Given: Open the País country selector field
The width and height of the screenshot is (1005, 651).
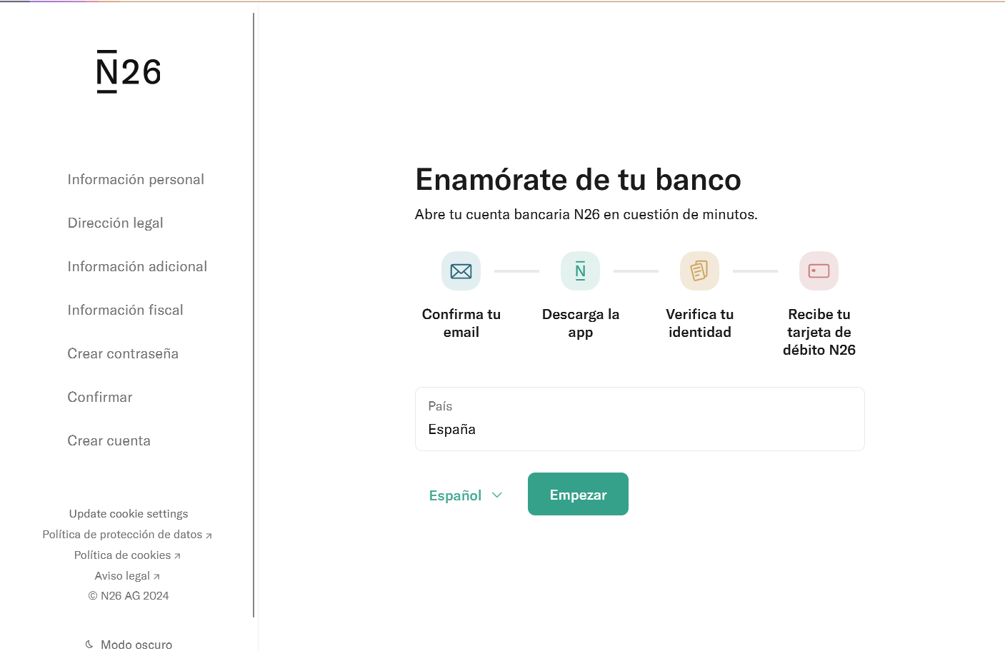Looking at the screenshot, I should tap(640, 419).
